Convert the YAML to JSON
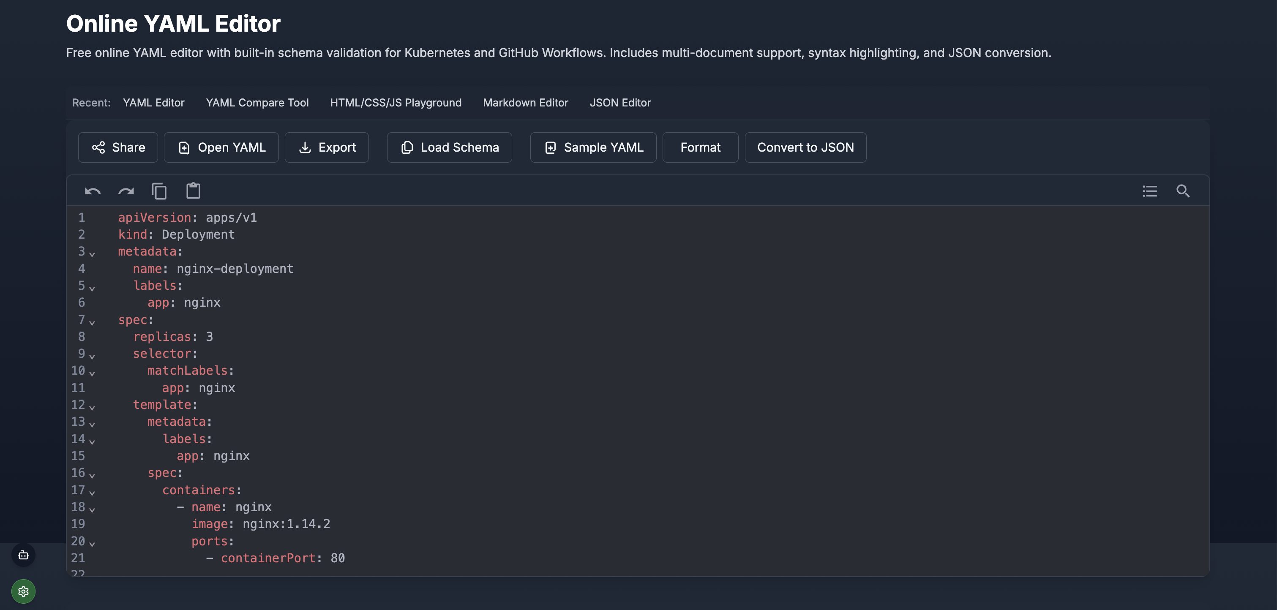Screen dimensions: 1277x610 coord(805,147)
